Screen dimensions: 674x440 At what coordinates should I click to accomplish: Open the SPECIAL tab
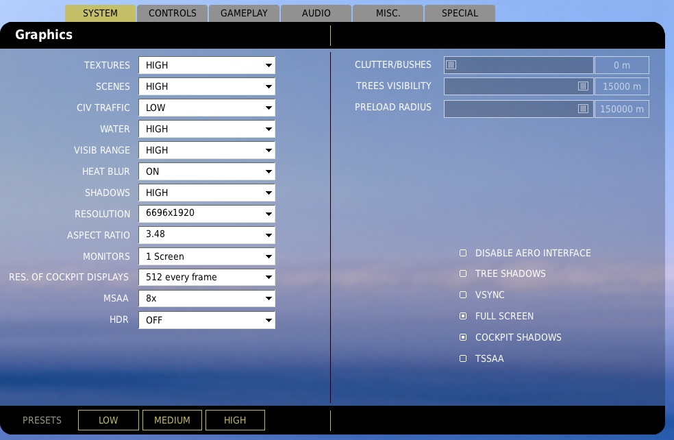460,13
